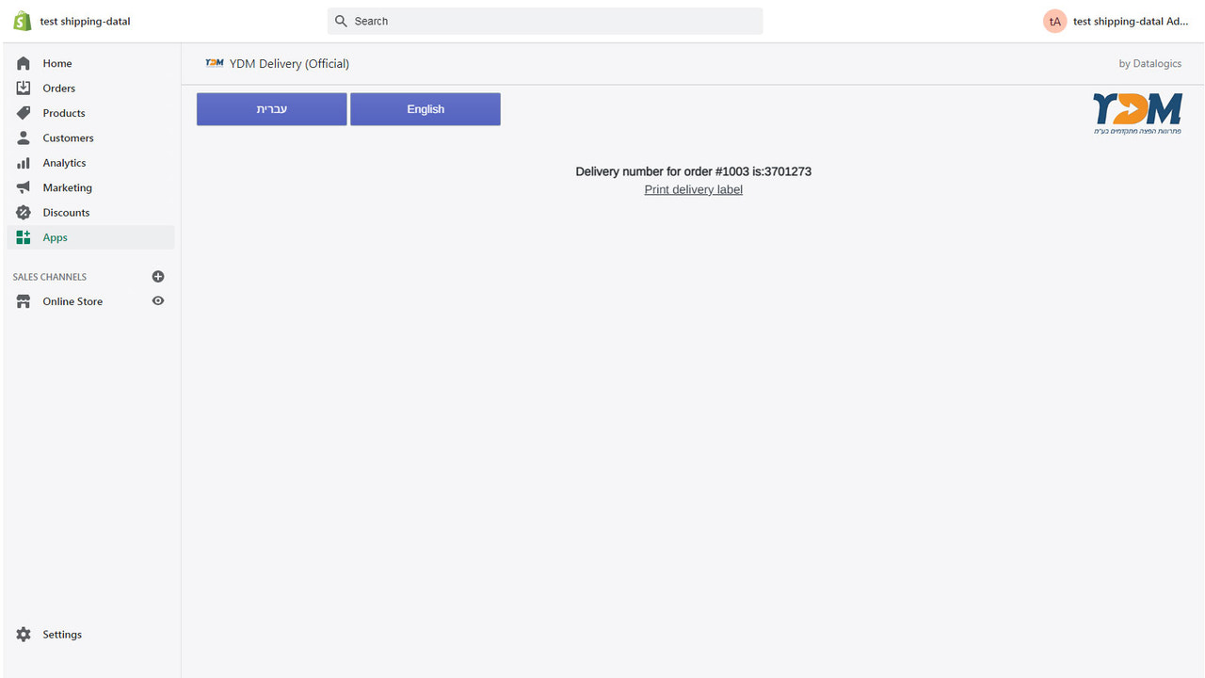The image size is (1205, 678).
Task: Switch language with English button
Action: pos(426,109)
